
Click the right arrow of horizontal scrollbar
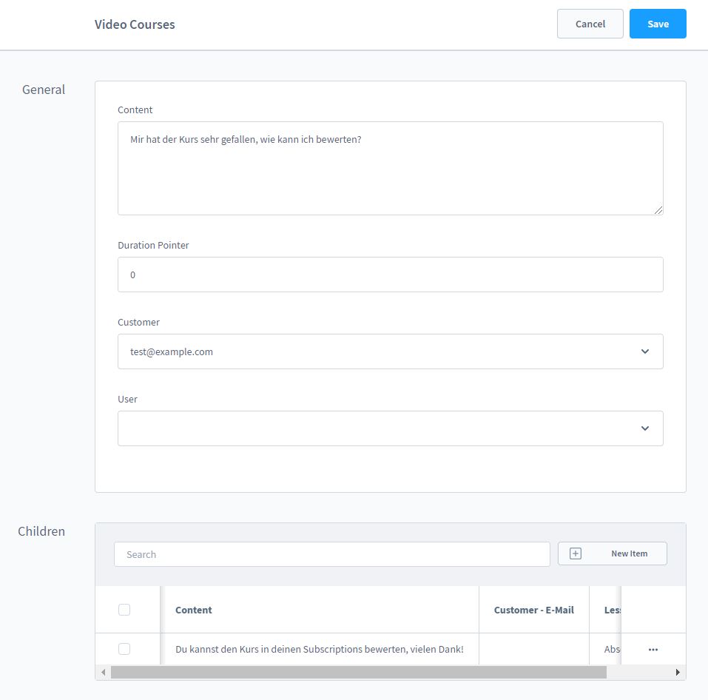click(678, 673)
